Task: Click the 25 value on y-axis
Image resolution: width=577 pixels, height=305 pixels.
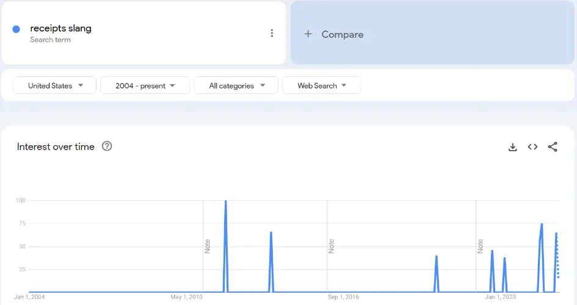Action: pos(23,270)
